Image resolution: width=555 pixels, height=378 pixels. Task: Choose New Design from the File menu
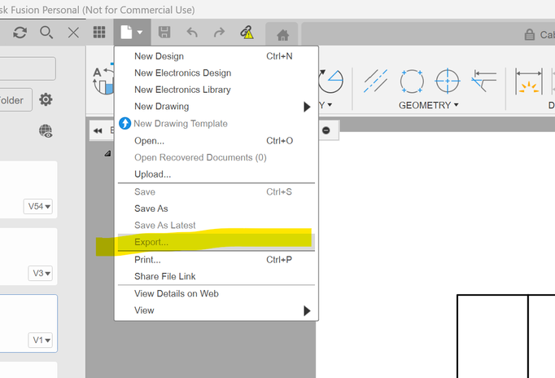(216, 56)
